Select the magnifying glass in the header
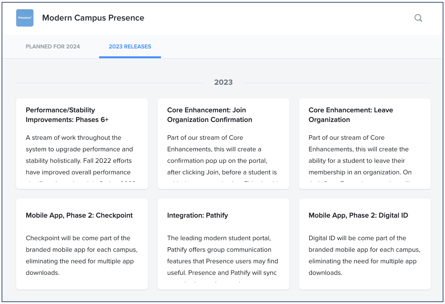This screenshot has width=445, height=304. click(x=418, y=18)
